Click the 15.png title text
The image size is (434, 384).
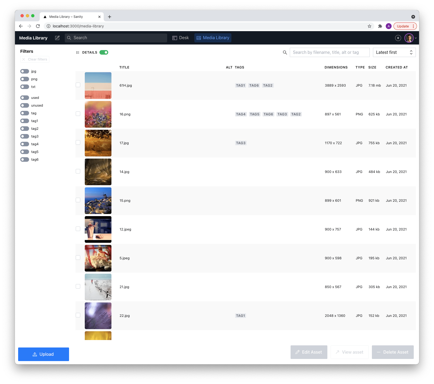click(125, 201)
